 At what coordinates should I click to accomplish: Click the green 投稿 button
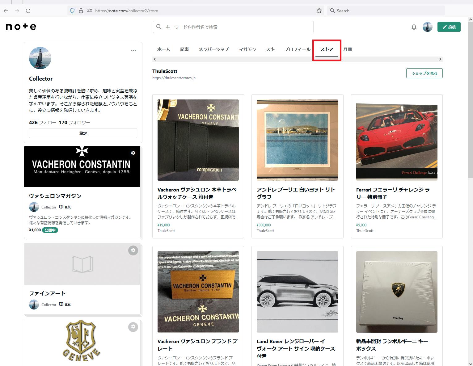click(x=449, y=27)
